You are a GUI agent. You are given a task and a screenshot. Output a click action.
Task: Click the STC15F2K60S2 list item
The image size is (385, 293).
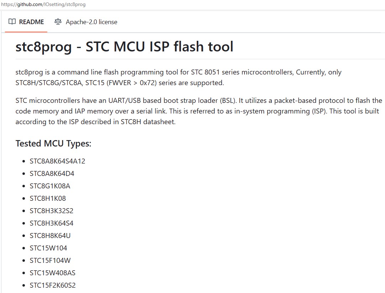click(x=53, y=285)
